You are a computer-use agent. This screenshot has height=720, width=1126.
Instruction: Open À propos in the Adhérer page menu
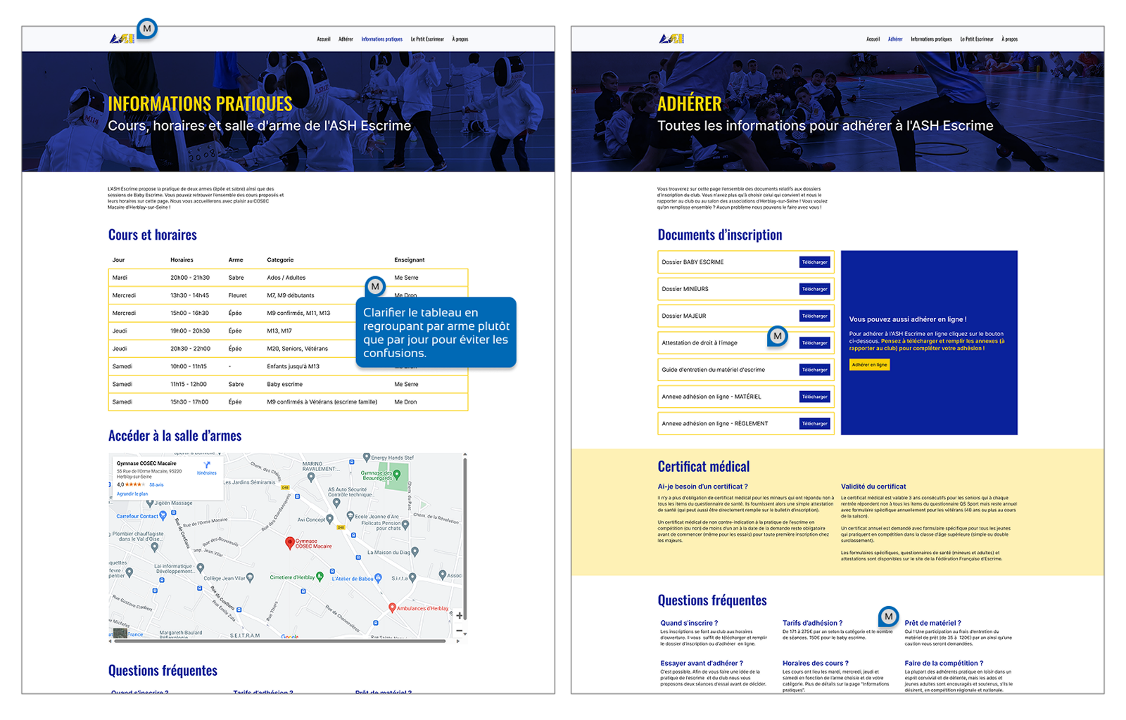click(x=1010, y=39)
